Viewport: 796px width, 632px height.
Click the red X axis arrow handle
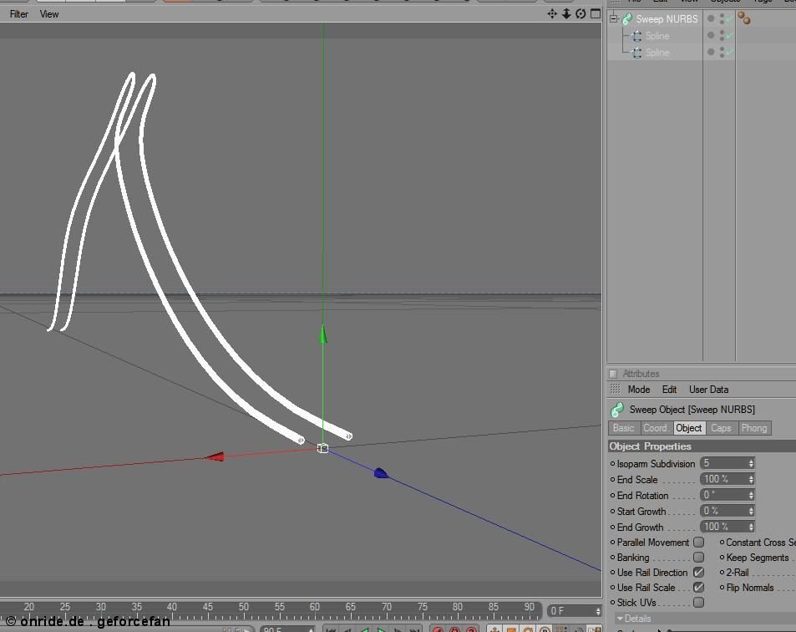(215, 456)
